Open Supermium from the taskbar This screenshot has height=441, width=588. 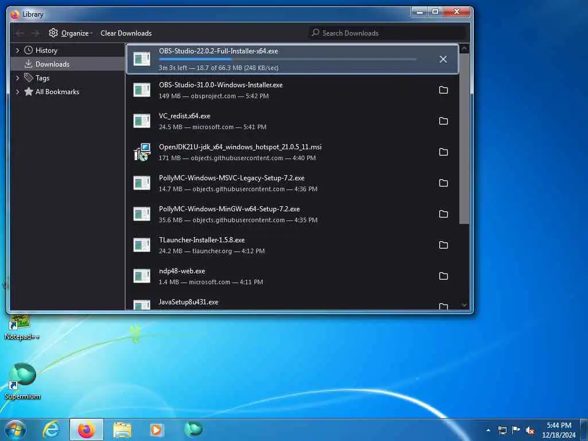[194, 429]
